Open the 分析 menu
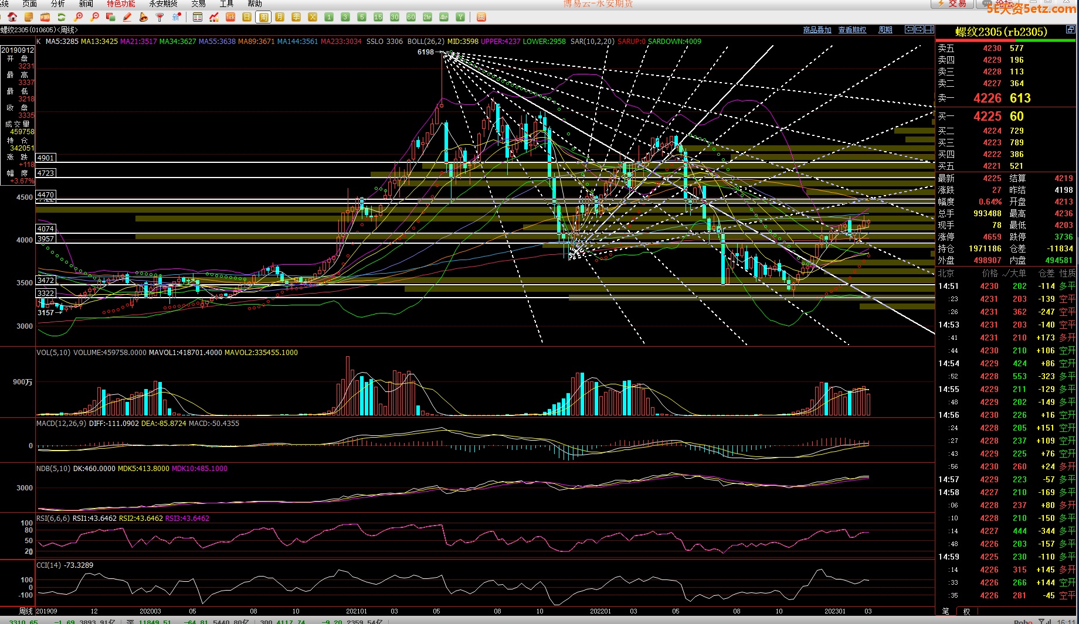Image resolution: width=1079 pixels, height=624 pixels. click(x=57, y=4)
